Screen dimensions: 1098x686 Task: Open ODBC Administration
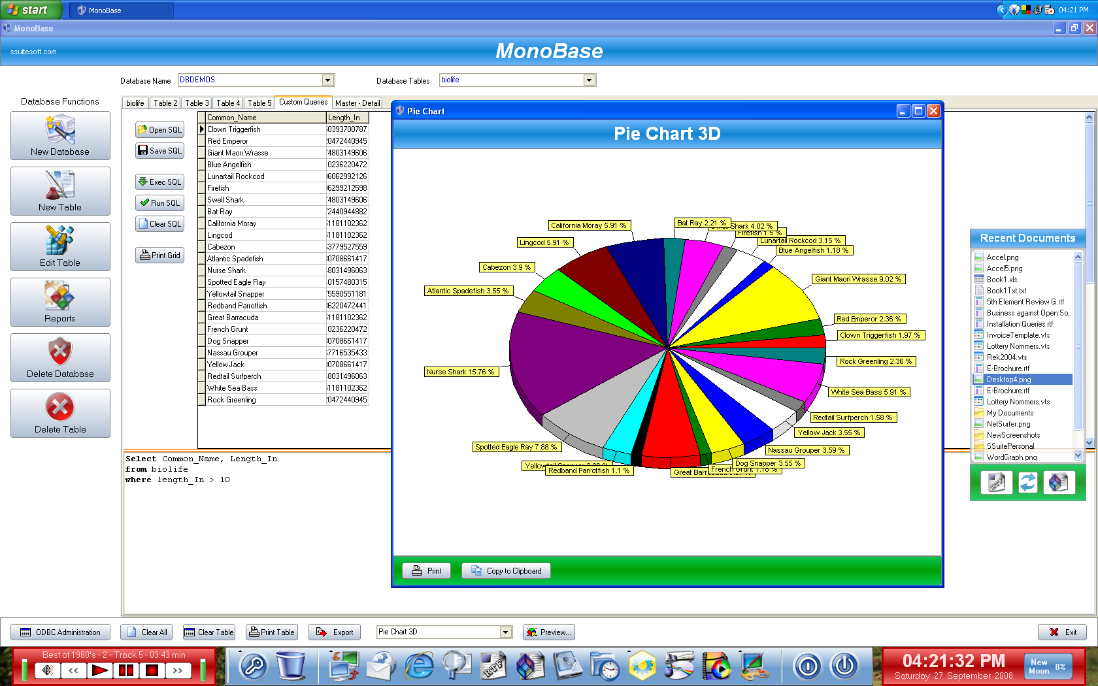tap(60, 632)
